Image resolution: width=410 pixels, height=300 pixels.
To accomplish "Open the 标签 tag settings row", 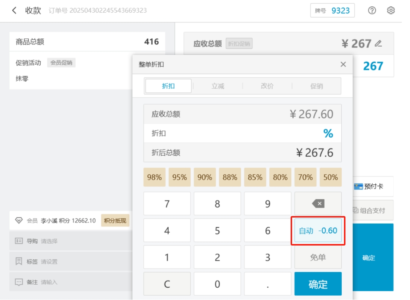I will click(70, 262).
